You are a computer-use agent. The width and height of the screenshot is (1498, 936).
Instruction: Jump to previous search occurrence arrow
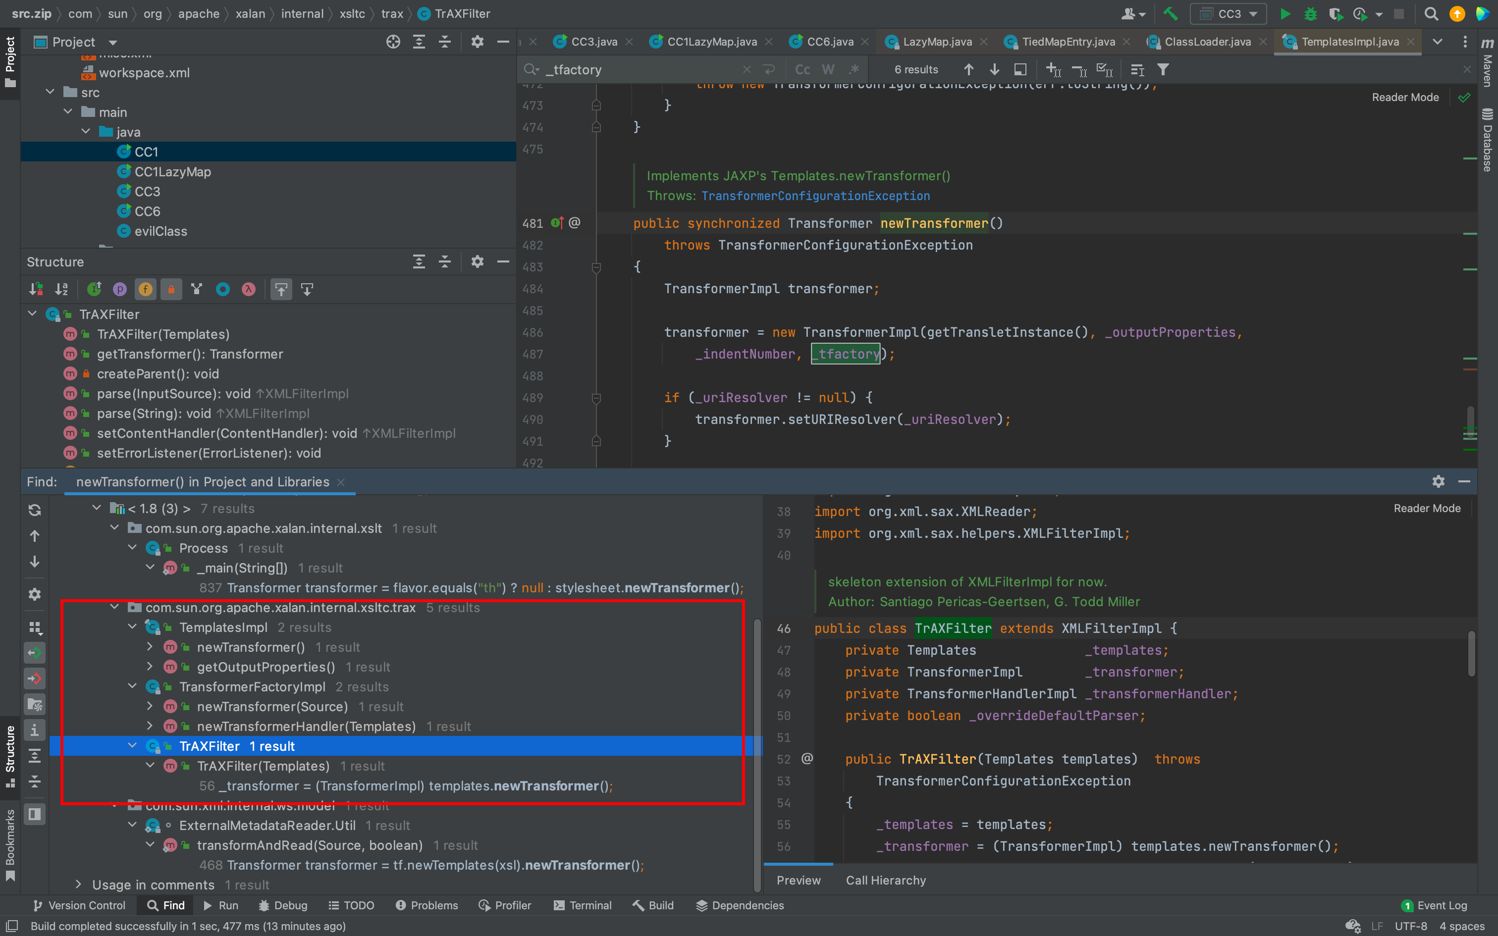coord(969,69)
